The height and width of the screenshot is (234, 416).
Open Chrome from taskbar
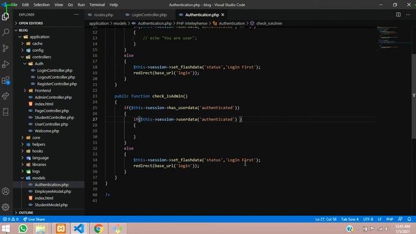click(x=99, y=228)
